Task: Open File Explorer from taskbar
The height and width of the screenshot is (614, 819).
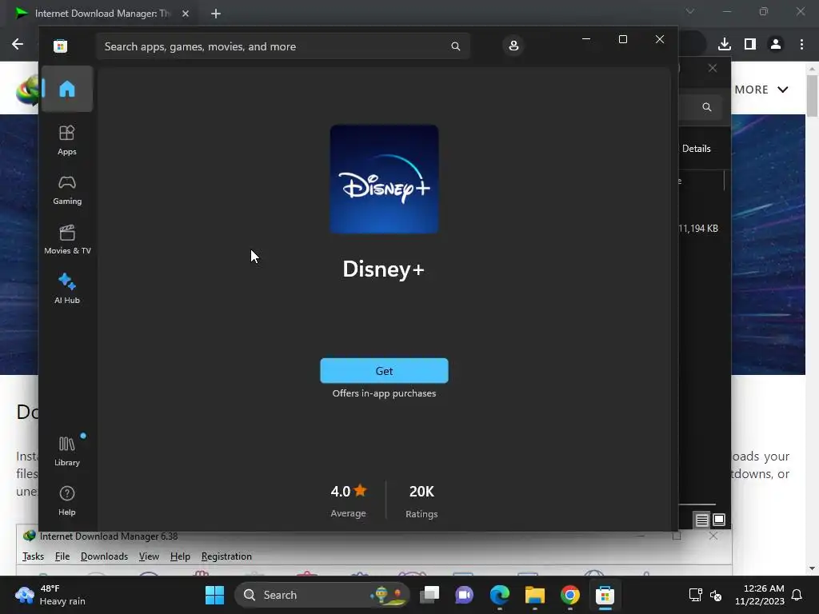Action: point(535,595)
